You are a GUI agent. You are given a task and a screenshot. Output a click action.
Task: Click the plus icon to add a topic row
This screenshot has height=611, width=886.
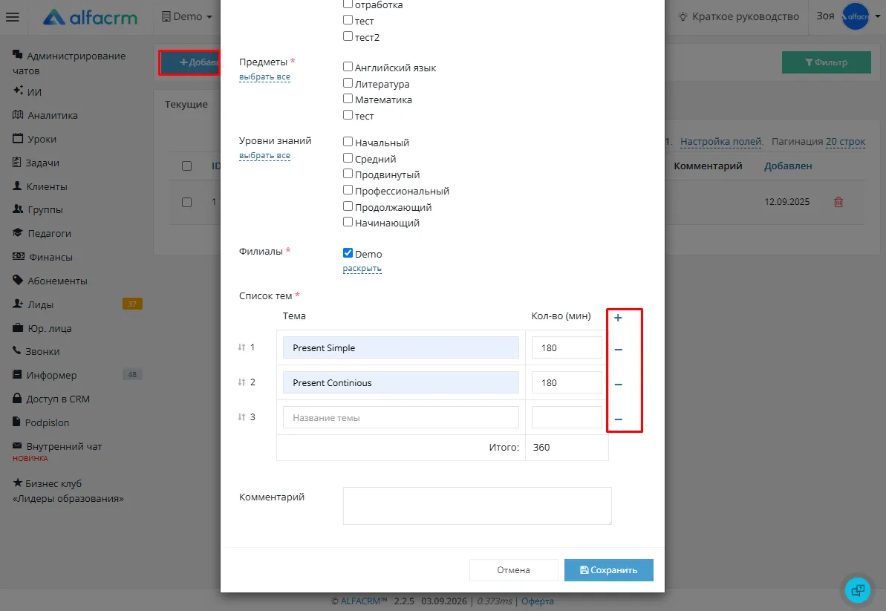618,318
